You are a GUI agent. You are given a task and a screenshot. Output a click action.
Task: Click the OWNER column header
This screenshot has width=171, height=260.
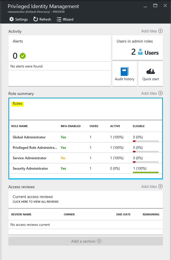[69, 215]
